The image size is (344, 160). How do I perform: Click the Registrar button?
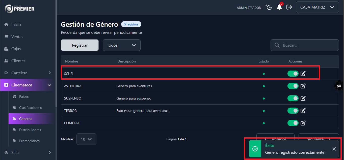click(x=80, y=45)
